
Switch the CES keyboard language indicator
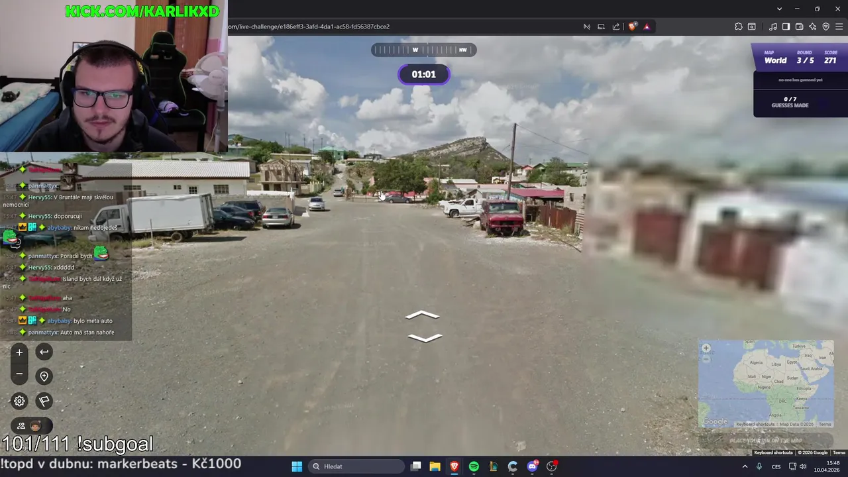point(776,466)
